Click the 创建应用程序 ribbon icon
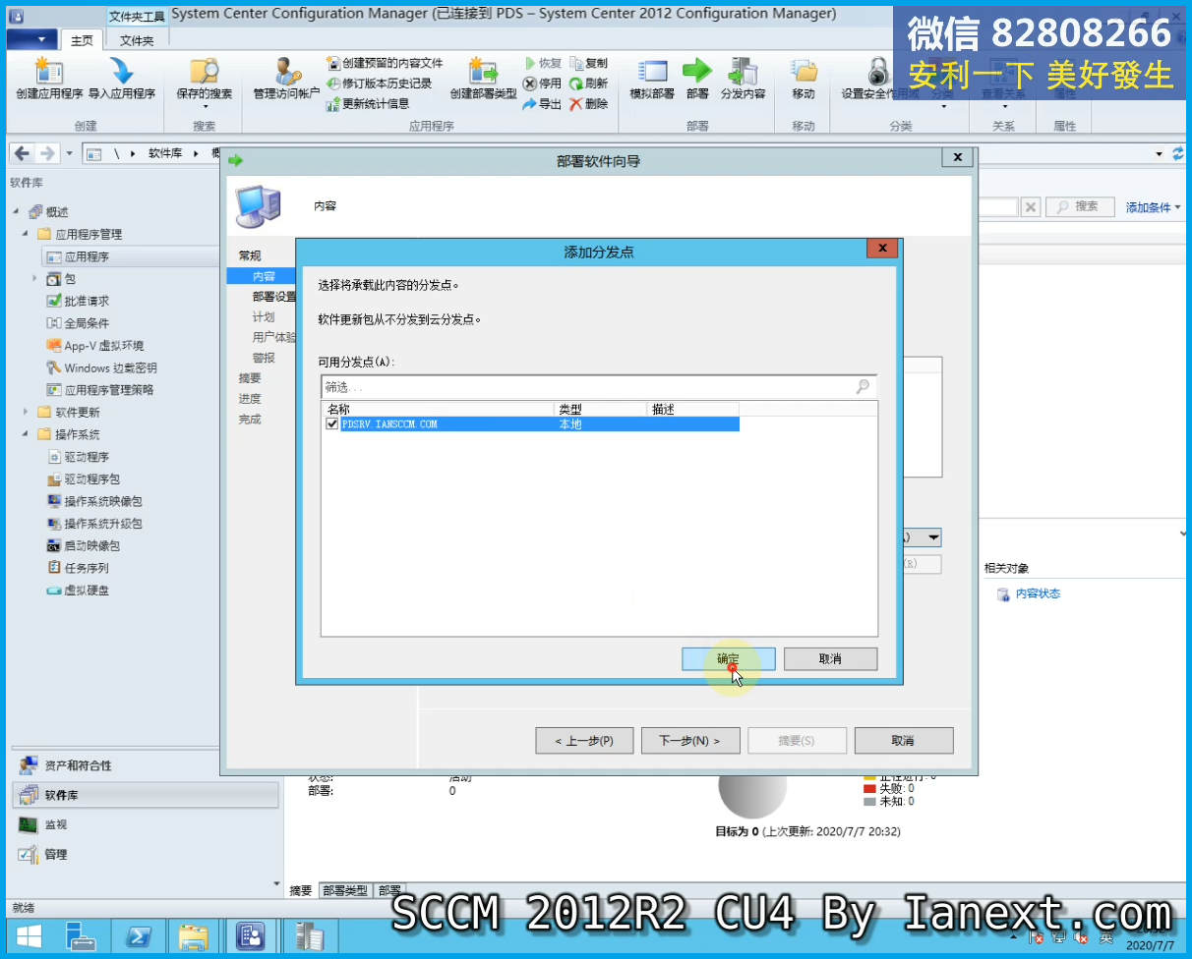Image resolution: width=1192 pixels, height=959 pixels. click(x=49, y=79)
